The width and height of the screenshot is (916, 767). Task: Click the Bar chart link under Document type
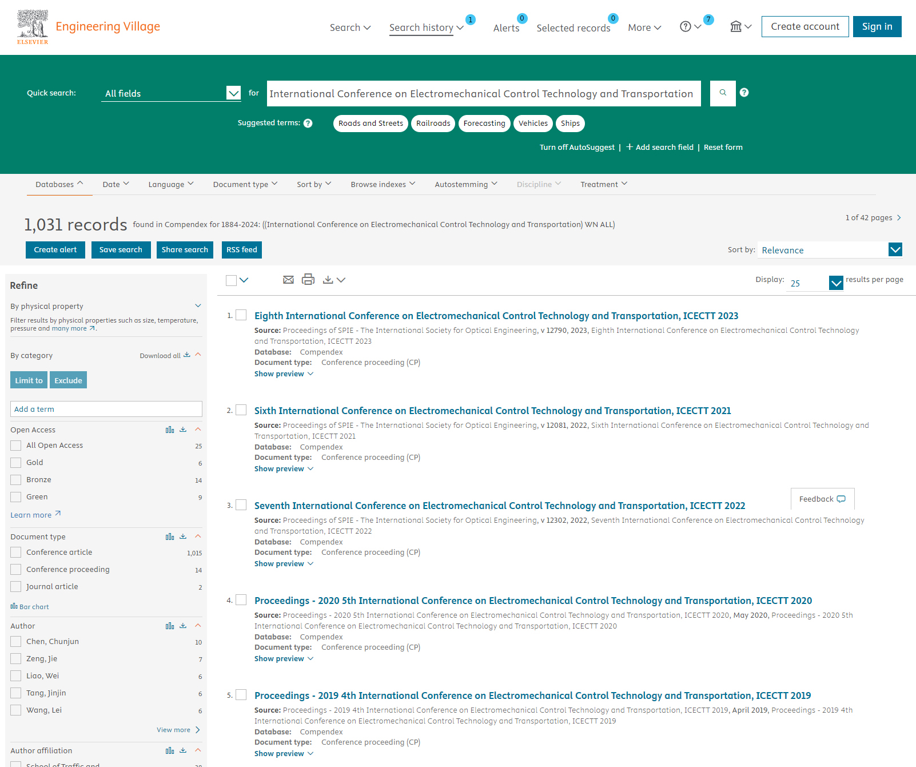coord(30,607)
